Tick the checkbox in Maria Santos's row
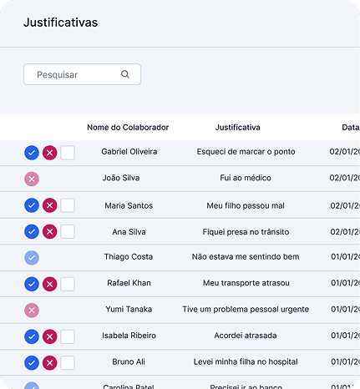The width and height of the screenshot is (360, 389). coord(68,205)
